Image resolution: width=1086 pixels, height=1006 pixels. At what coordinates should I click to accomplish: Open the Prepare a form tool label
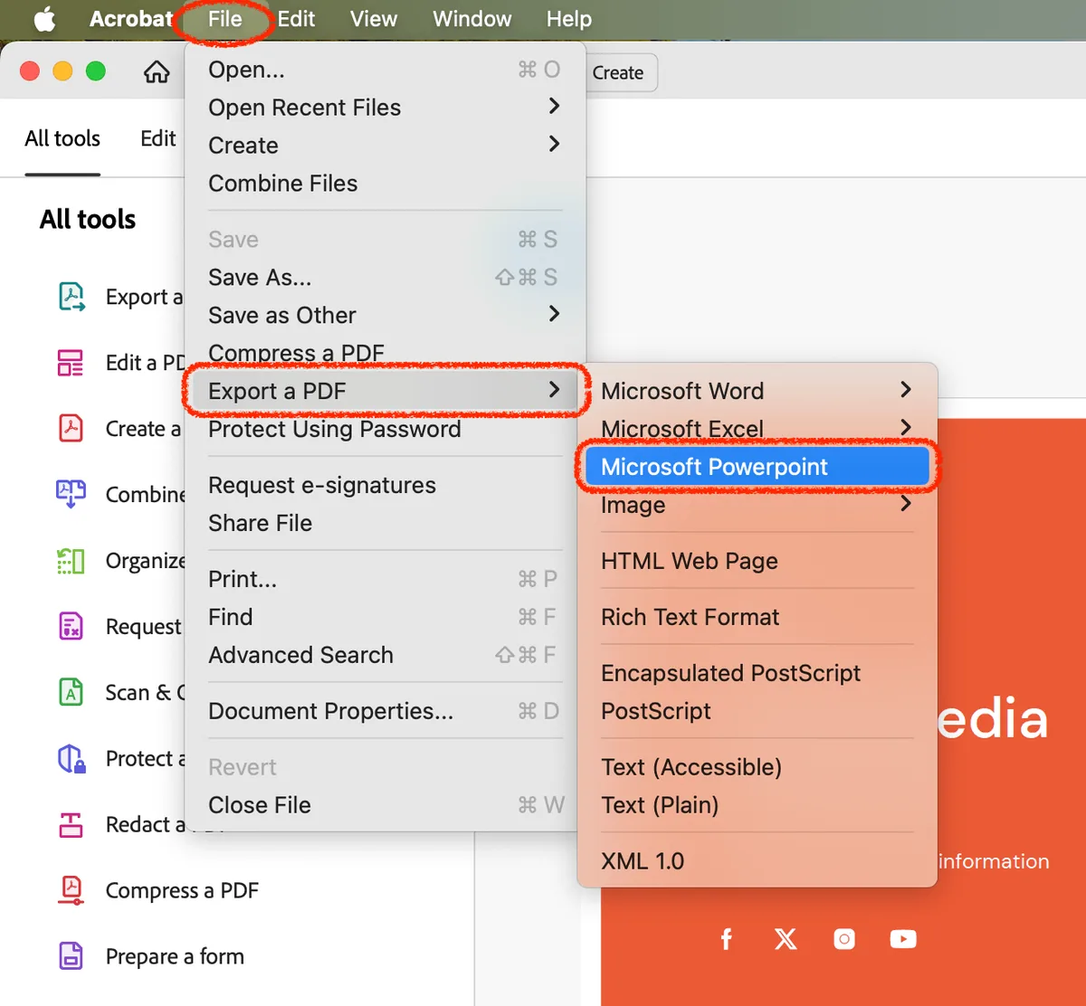click(x=175, y=957)
